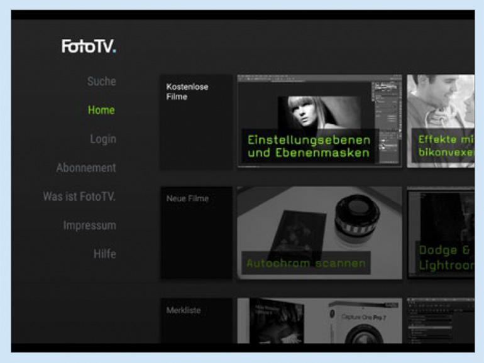Open the Capture One Pro 7 thumbnail

point(319,321)
